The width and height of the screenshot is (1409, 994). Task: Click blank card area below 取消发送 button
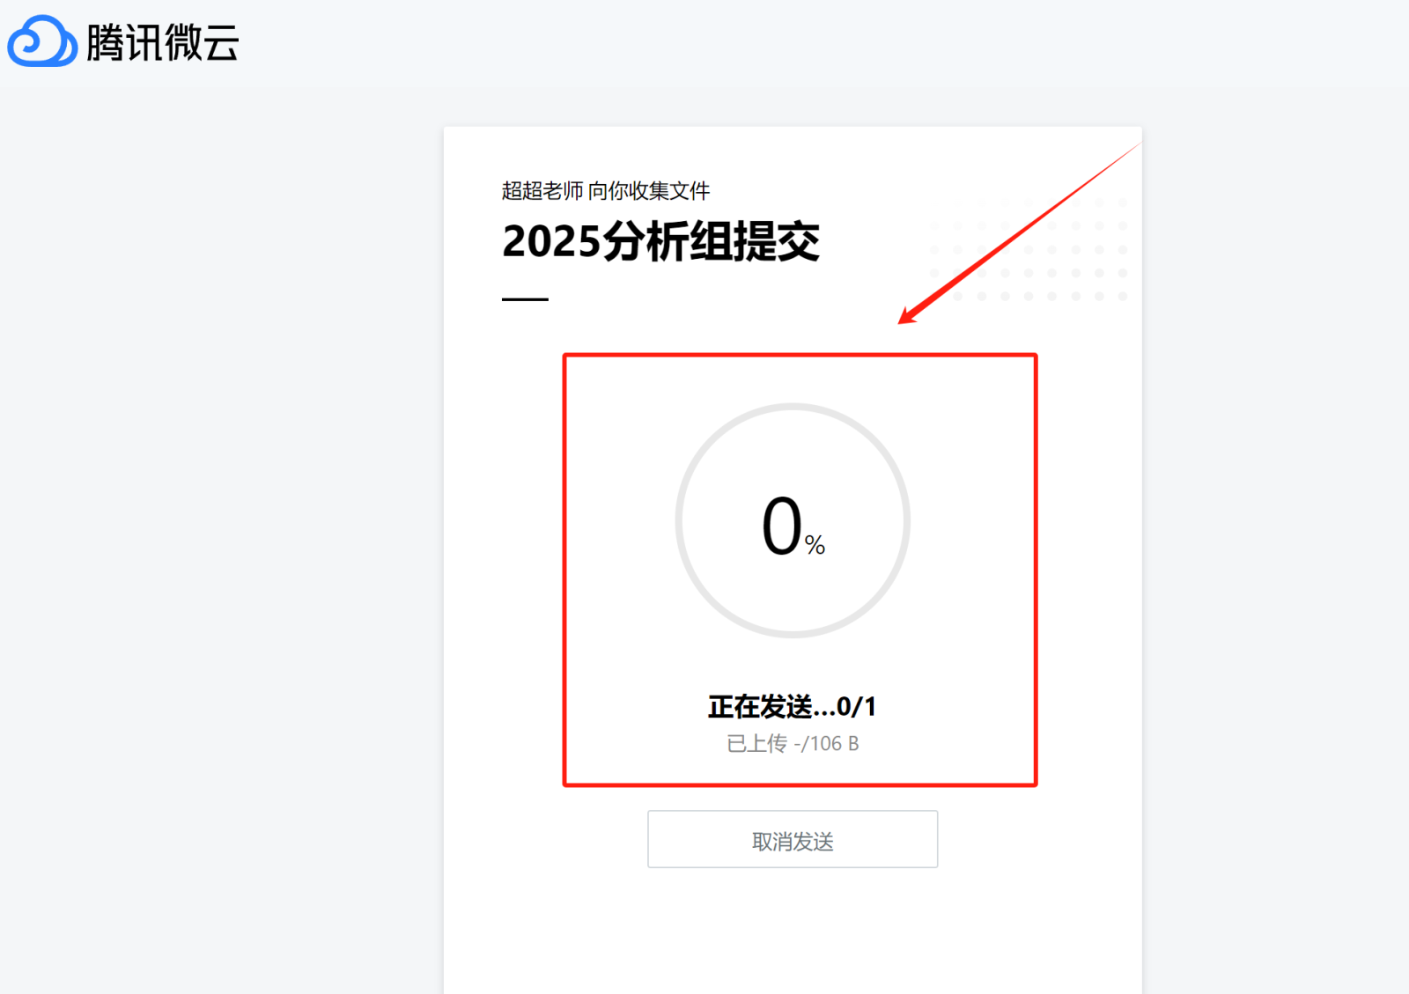click(793, 933)
